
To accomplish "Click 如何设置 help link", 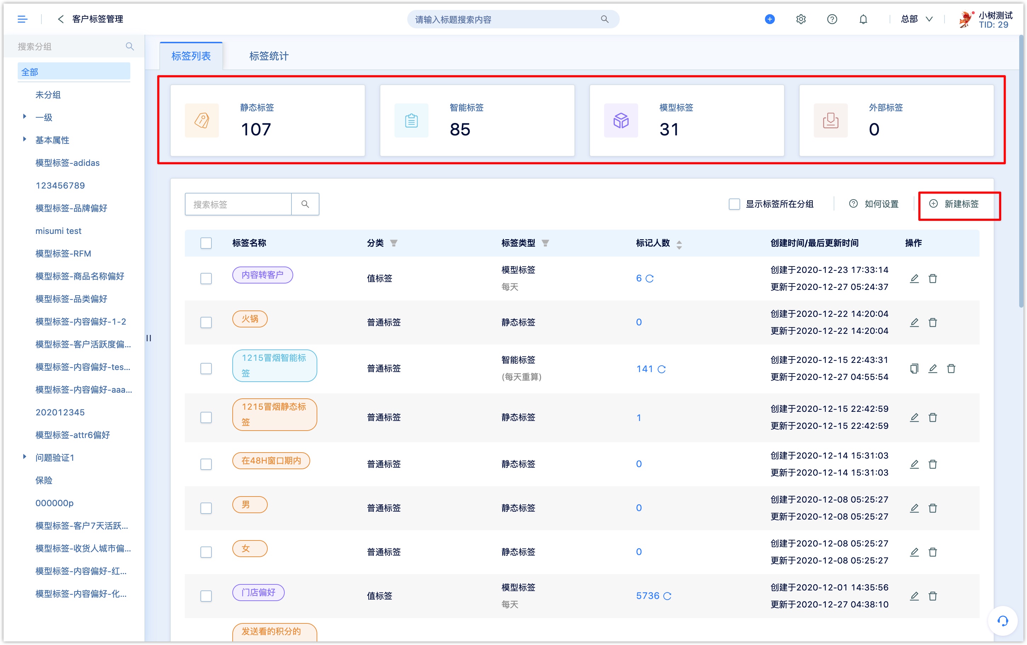I will 873,204.
